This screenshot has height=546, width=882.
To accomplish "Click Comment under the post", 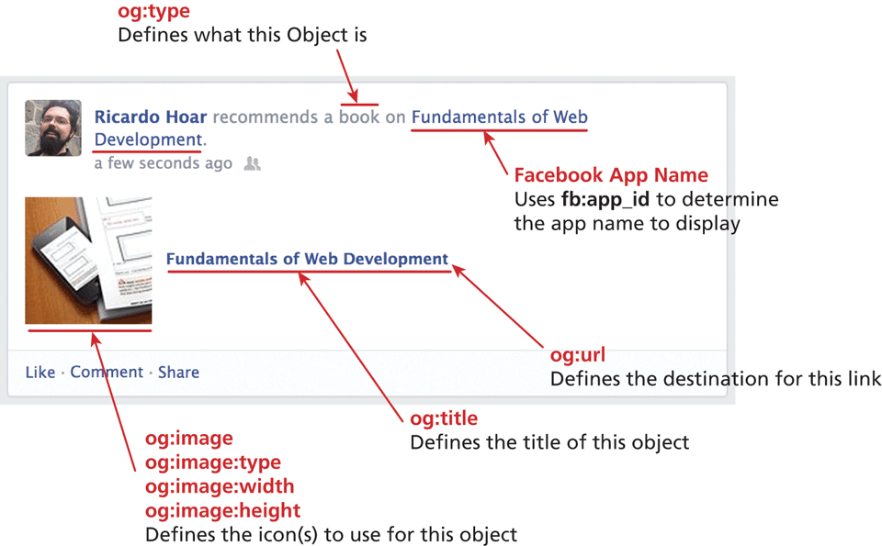I will click(107, 373).
